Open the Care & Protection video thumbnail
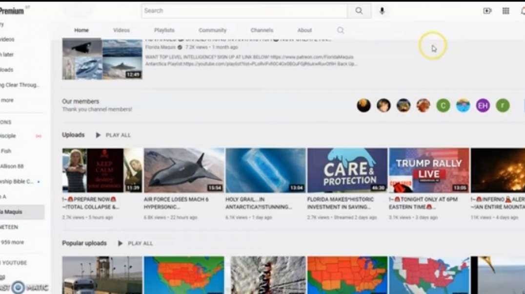The image size is (525, 294). pos(347,170)
